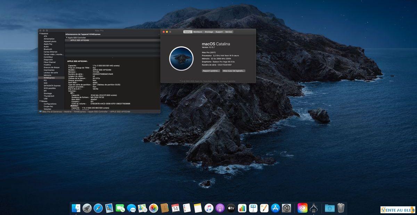This screenshot has width=417, height=215.
Task: Select Lecteur de carte in sidebar
Action: 51,72
